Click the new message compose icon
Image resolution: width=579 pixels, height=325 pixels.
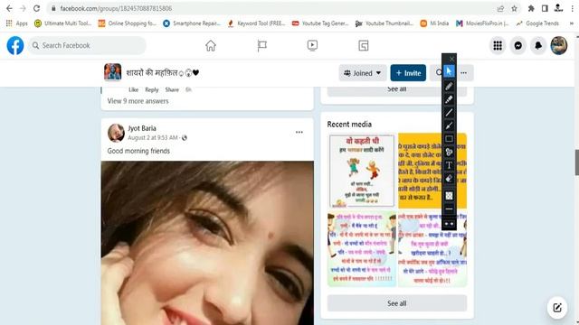(x=557, y=307)
